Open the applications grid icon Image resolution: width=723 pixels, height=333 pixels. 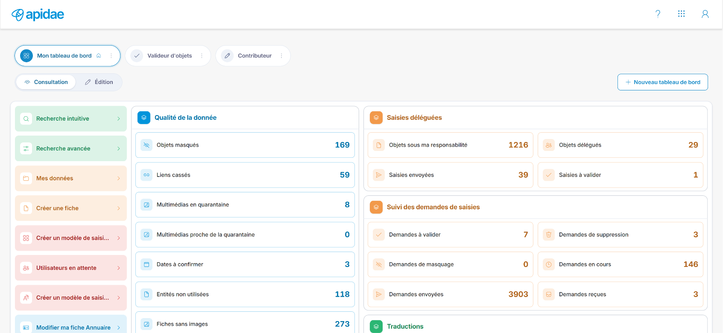pyautogui.click(x=681, y=14)
